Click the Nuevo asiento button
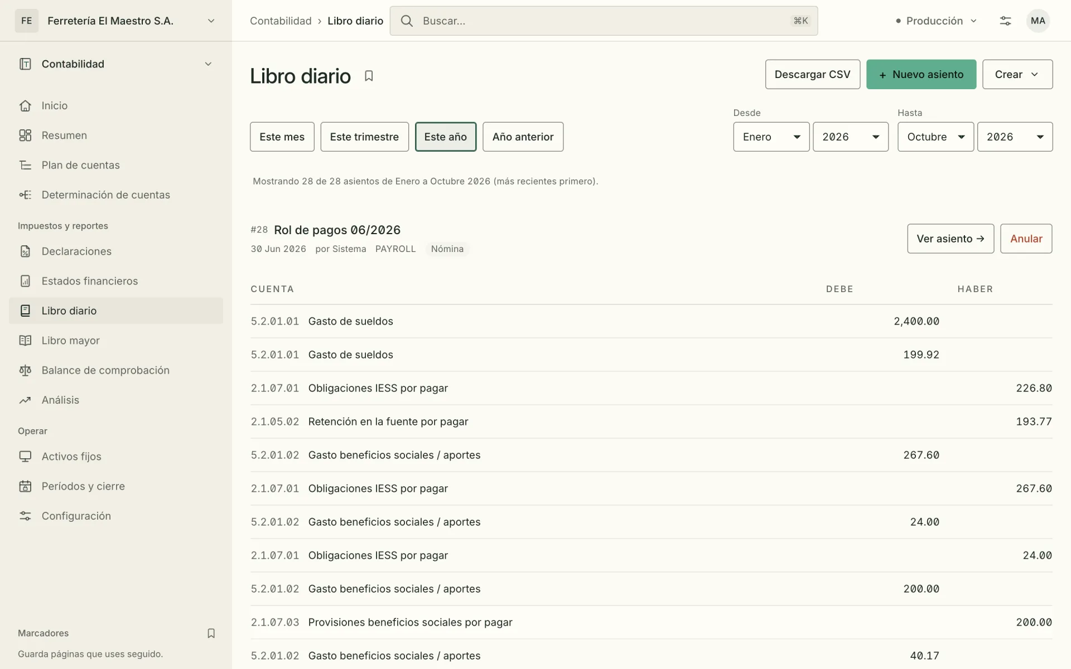The image size is (1071, 669). (921, 74)
